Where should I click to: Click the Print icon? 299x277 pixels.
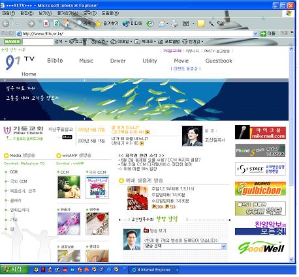[174, 23]
